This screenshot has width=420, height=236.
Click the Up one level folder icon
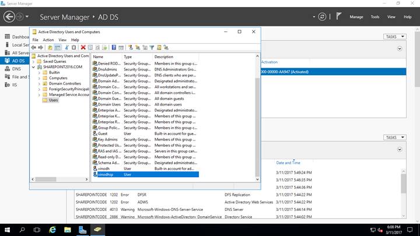pyautogui.click(x=50, y=47)
